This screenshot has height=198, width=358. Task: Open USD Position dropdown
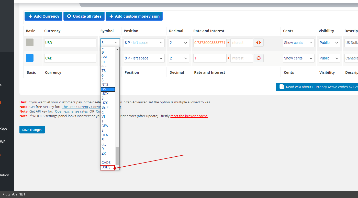coord(144,43)
